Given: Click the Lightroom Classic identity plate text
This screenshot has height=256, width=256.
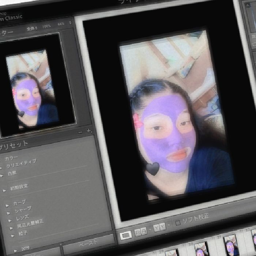Looking at the screenshot, I should coord(11,18).
